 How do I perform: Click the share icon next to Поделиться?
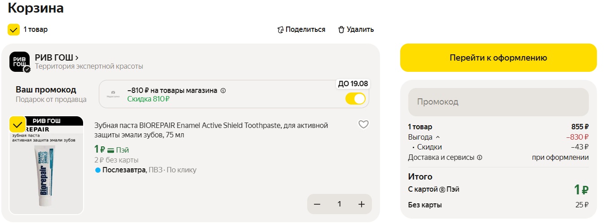click(x=281, y=30)
